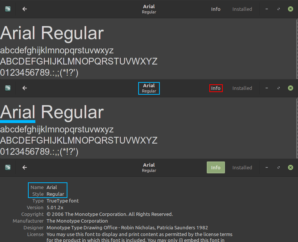Click Installed in the bottom details window
Viewport: 298px width, 242px height.
pyautogui.click(x=242, y=168)
